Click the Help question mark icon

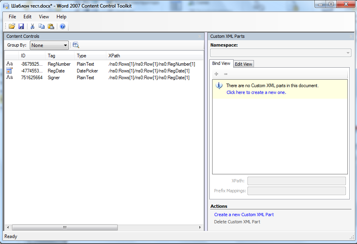62,26
